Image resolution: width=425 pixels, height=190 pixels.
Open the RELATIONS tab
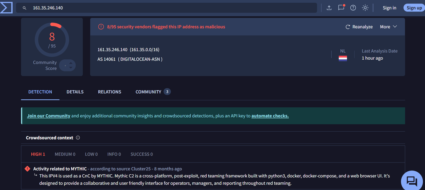pos(110,92)
